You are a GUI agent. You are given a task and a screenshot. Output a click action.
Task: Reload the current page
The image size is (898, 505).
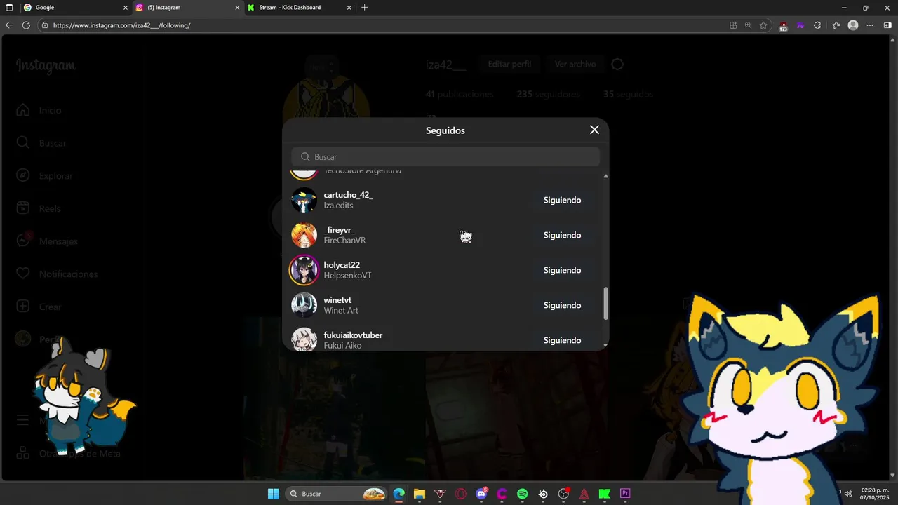click(26, 25)
